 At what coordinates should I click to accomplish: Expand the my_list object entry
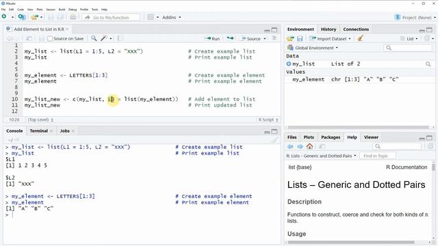pyautogui.click(x=289, y=64)
